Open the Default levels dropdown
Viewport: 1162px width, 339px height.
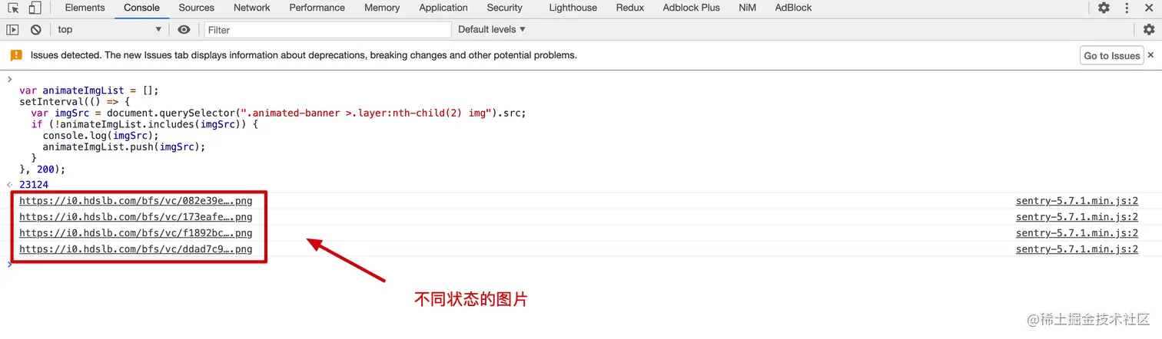tap(492, 29)
